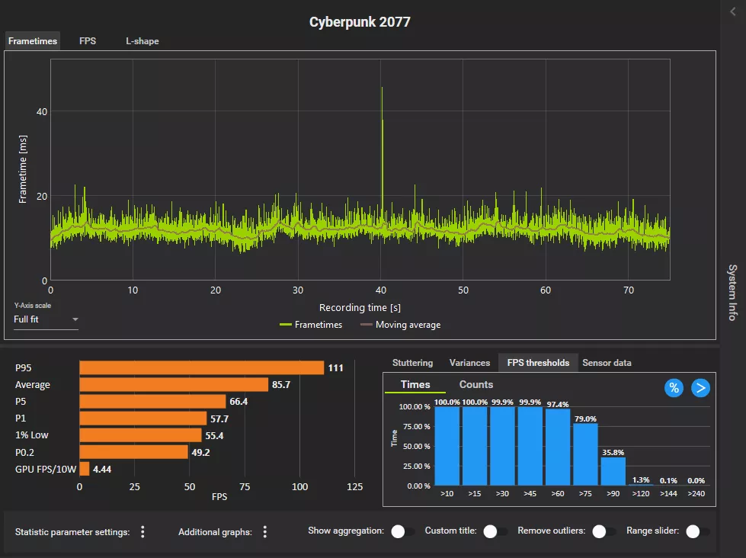Switch to the Counts view
This screenshot has height=558, width=746.
476,385
